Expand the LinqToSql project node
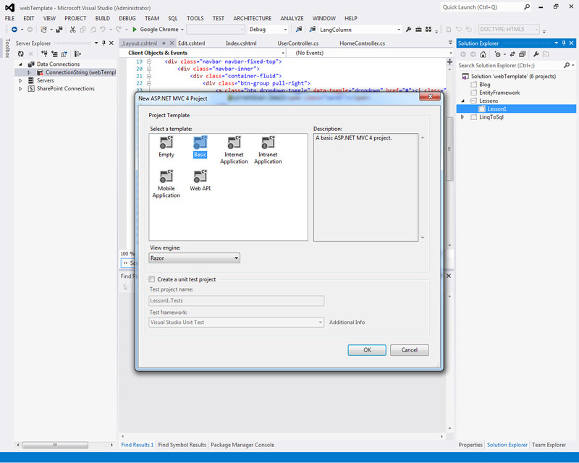Viewport: 579px width, 463px height. point(462,117)
